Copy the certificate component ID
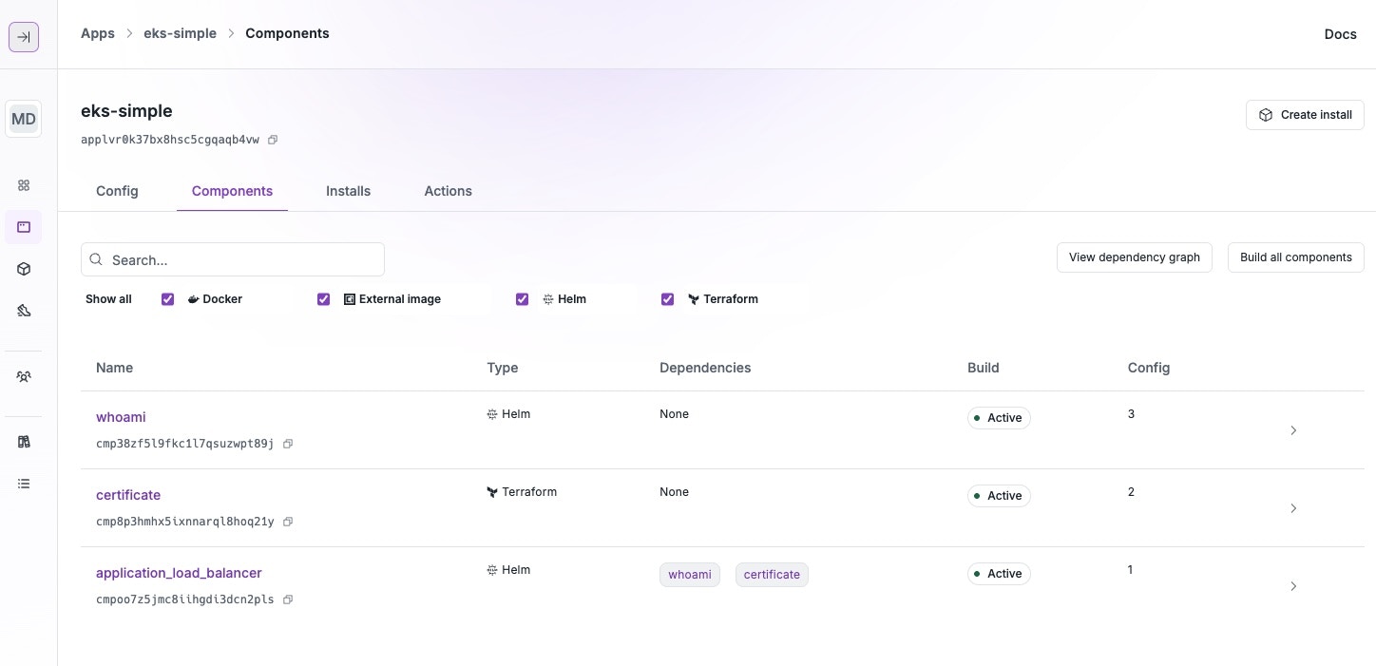Image resolution: width=1376 pixels, height=666 pixels. [288, 522]
